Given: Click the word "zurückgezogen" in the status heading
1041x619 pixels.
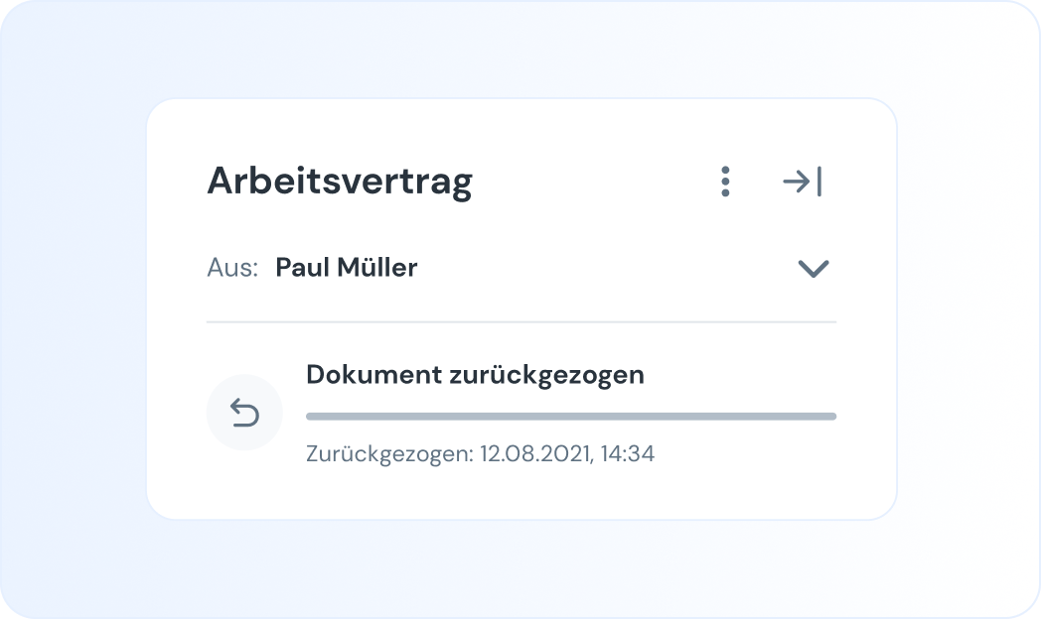Looking at the screenshot, I should [547, 375].
